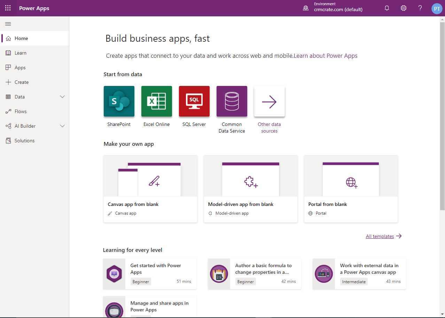The image size is (445, 318).
Task: Open the Apps menu item
Action: [34, 67]
